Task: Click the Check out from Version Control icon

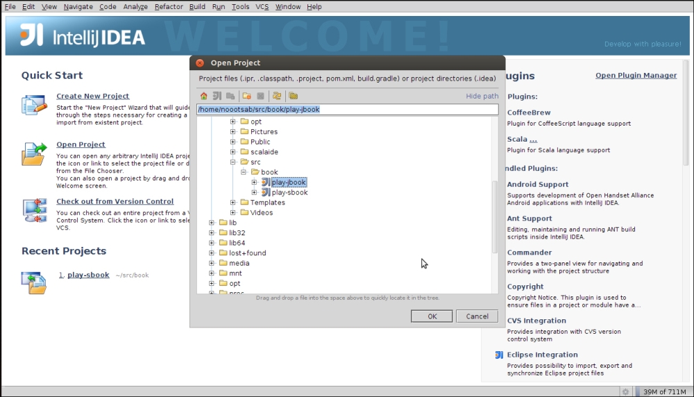Action: tap(34, 210)
